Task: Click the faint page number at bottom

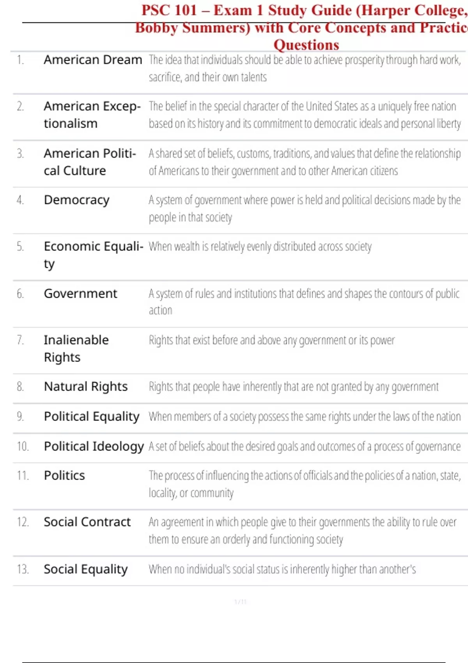Action: point(240,602)
